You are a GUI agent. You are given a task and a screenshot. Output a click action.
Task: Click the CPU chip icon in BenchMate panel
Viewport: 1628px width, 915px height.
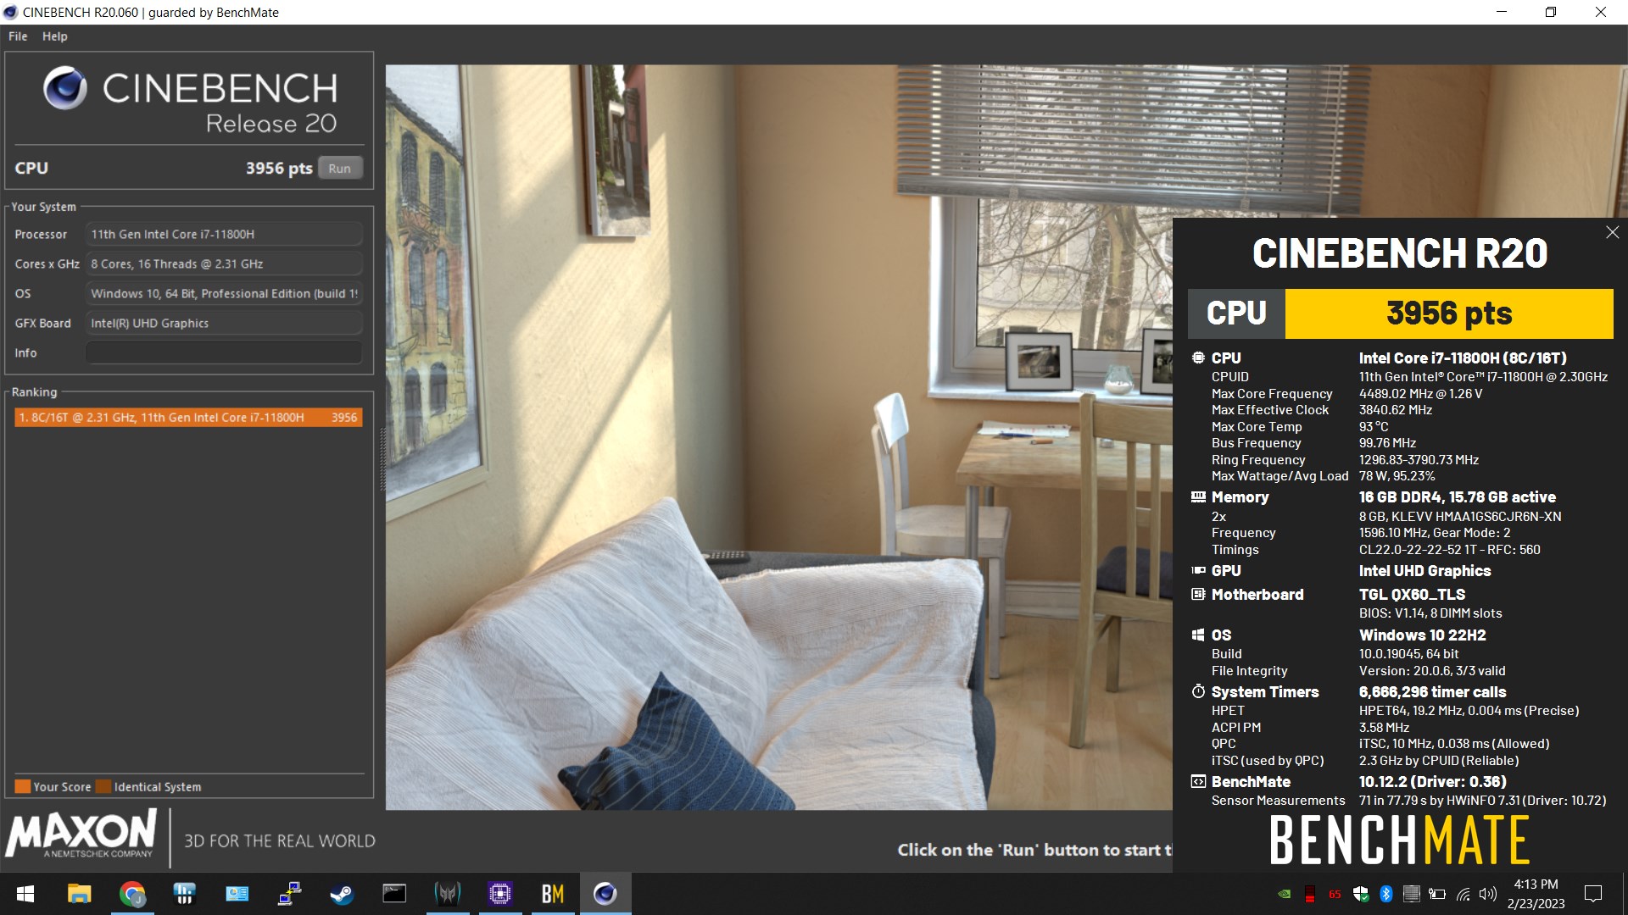click(1198, 358)
